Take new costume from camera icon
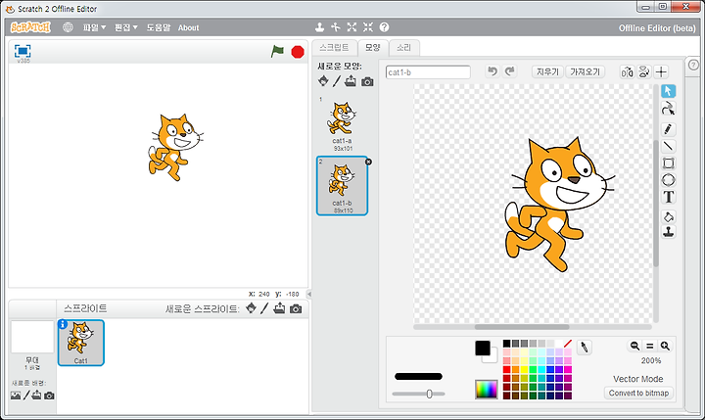This screenshot has height=420, width=705. [x=367, y=82]
